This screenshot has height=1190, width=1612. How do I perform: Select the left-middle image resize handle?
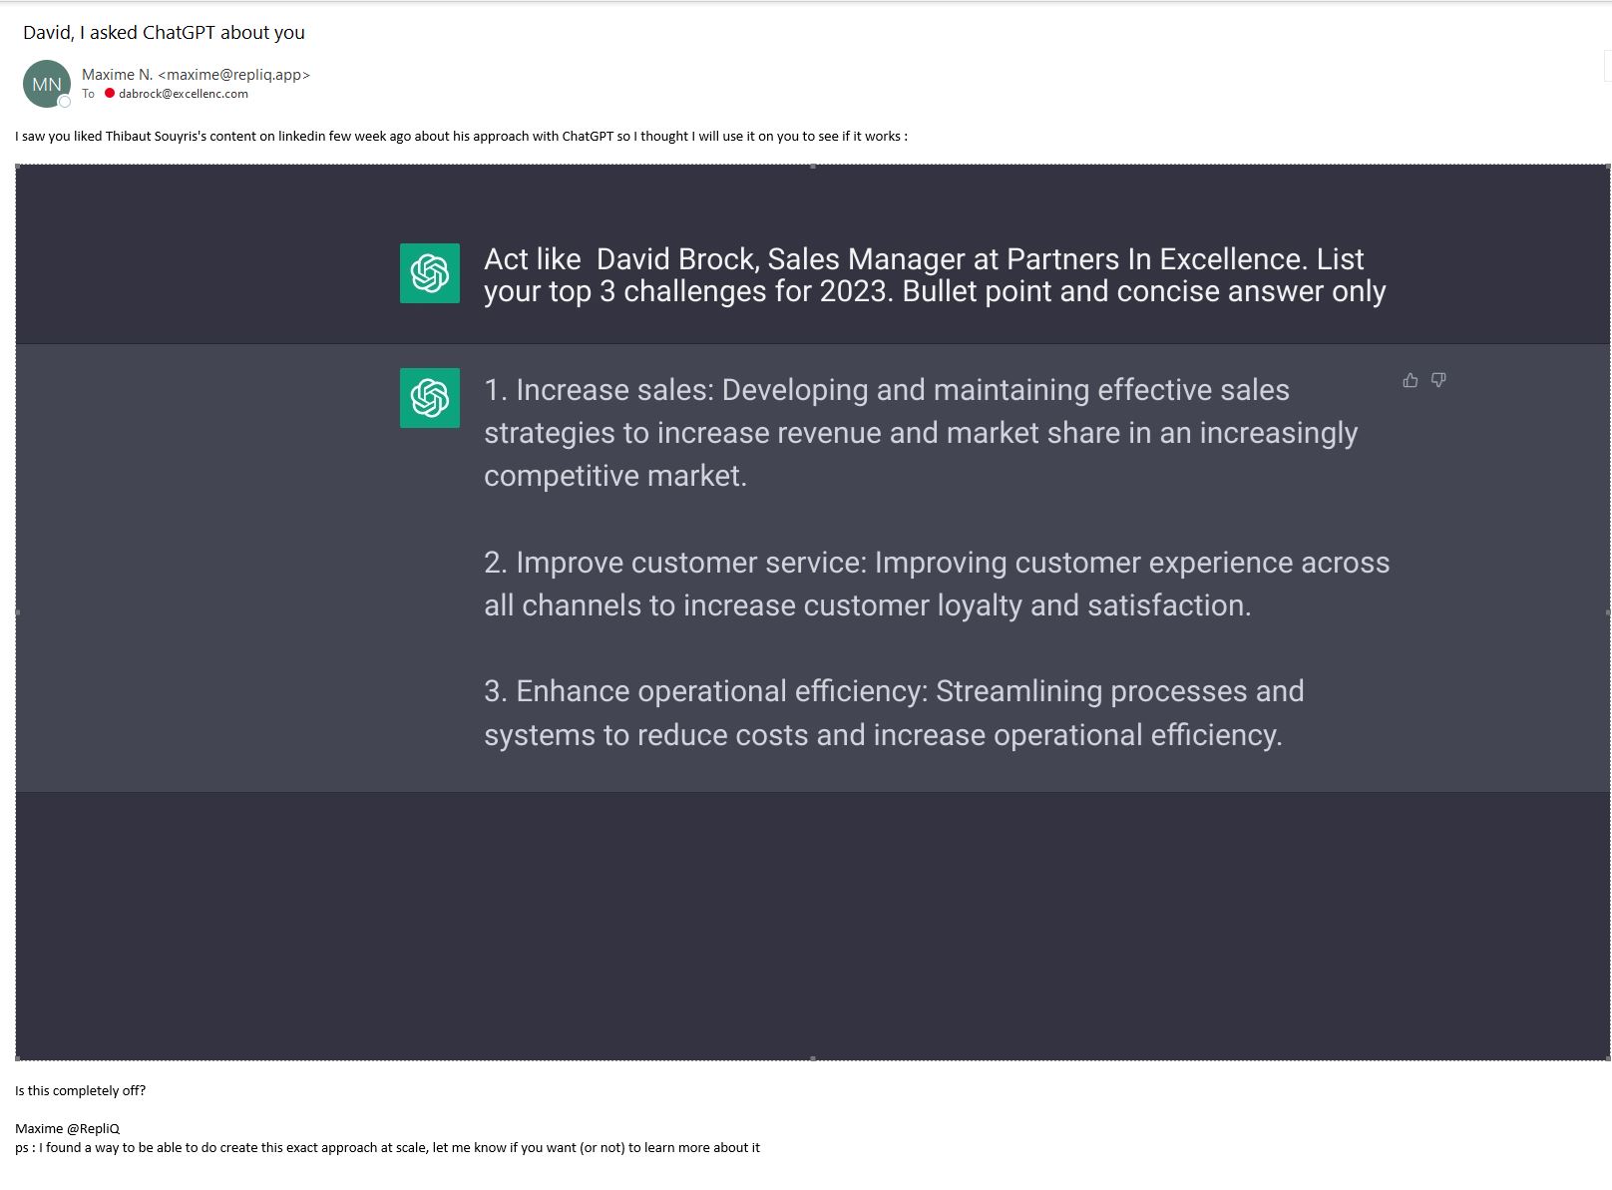tap(17, 611)
